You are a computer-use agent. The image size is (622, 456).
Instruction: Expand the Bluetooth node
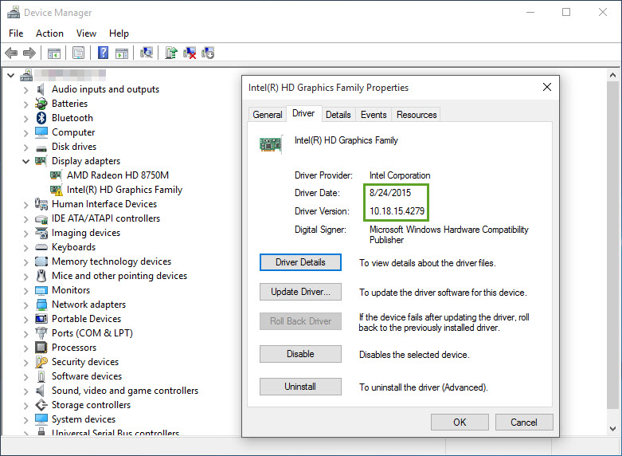point(26,118)
